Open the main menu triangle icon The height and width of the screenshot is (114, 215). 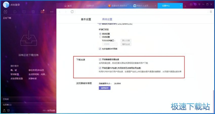click(200, 4)
